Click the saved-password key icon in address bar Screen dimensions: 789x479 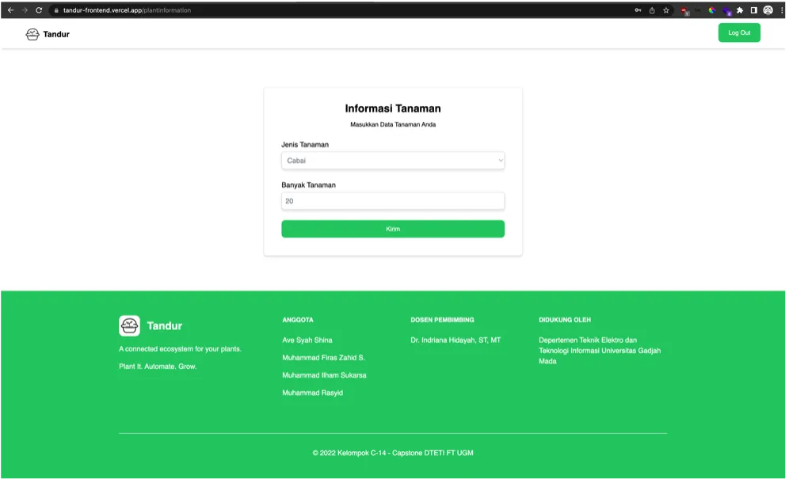pyautogui.click(x=638, y=11)
